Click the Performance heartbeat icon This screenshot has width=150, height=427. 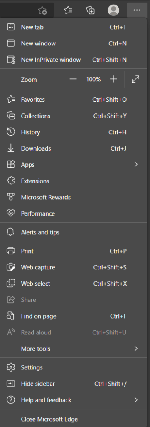click(x=10, y=213)
